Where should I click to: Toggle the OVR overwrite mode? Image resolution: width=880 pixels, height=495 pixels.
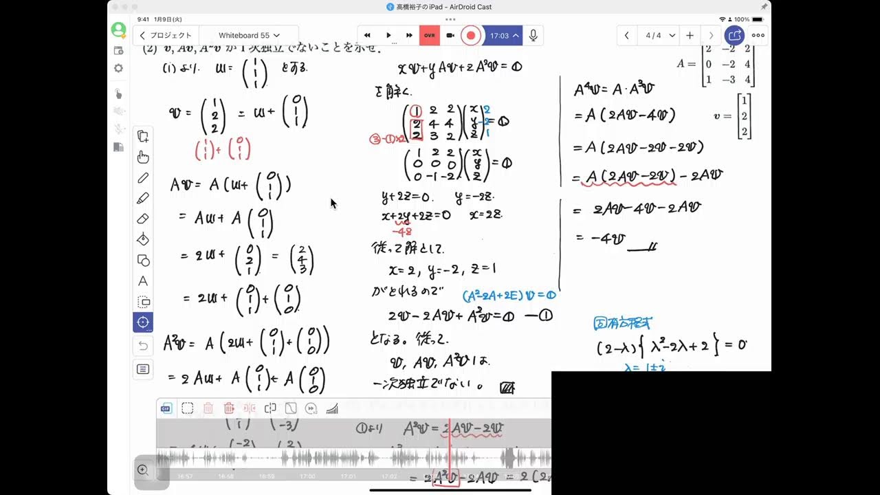(430, 35)
